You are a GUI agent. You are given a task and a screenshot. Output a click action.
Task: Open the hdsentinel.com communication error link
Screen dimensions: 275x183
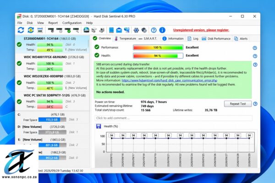tap(170, 81)
